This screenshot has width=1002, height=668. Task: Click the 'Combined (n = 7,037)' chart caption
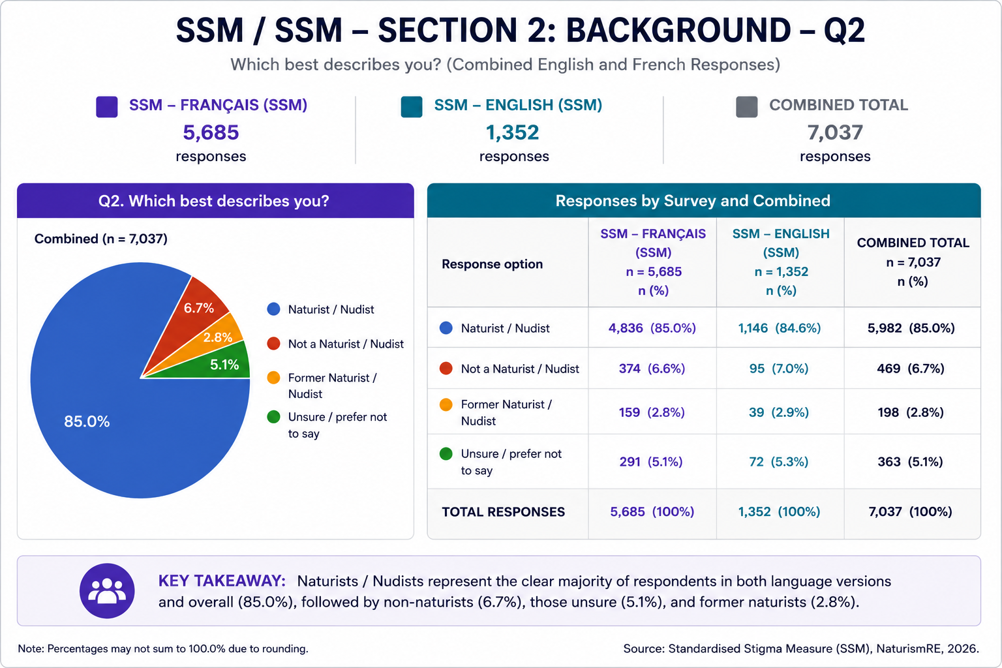[101, 239]
